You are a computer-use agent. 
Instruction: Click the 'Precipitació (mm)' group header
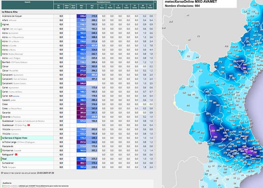click(104, 2)
